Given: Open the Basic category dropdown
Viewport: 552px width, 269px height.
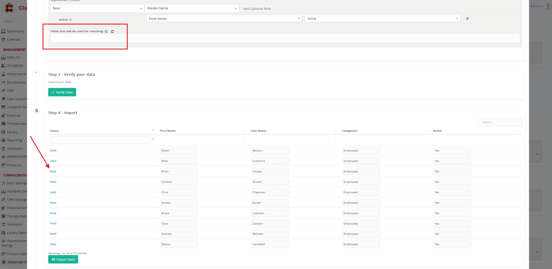Looking at the screenshot, I should point(97,8).
